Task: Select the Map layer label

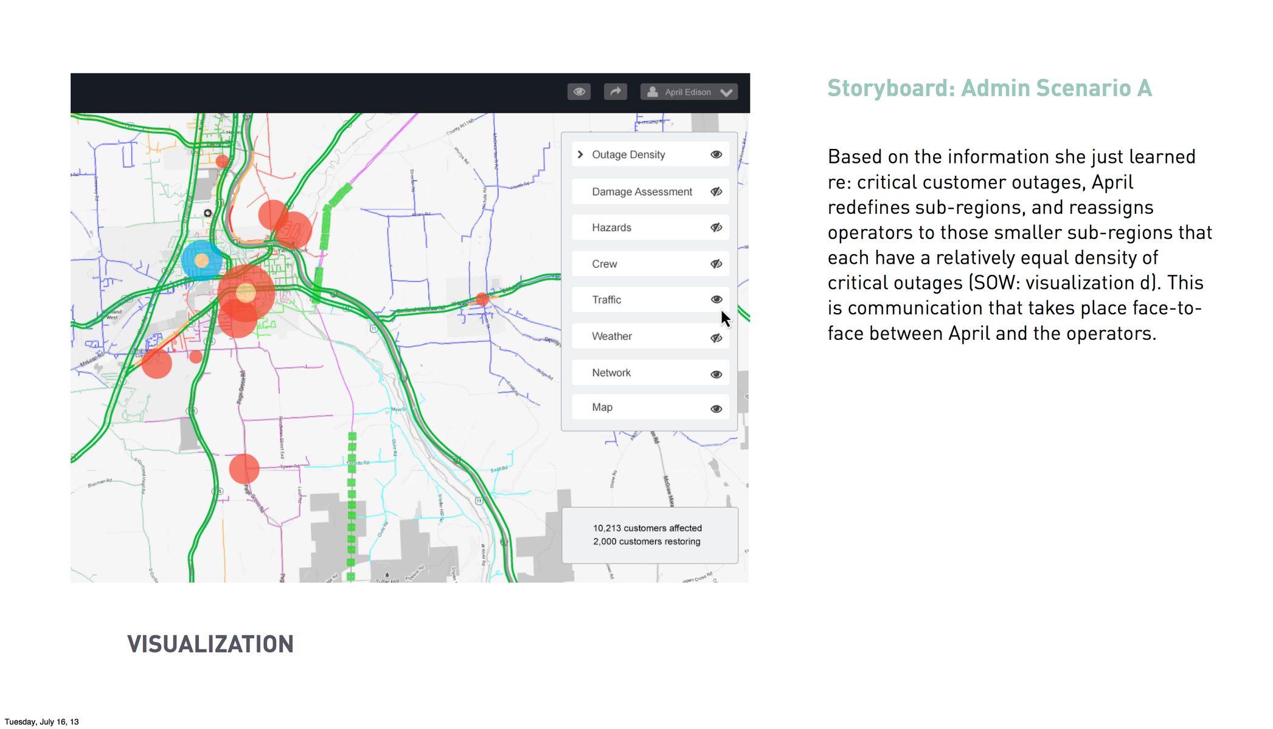Action: 602,407
